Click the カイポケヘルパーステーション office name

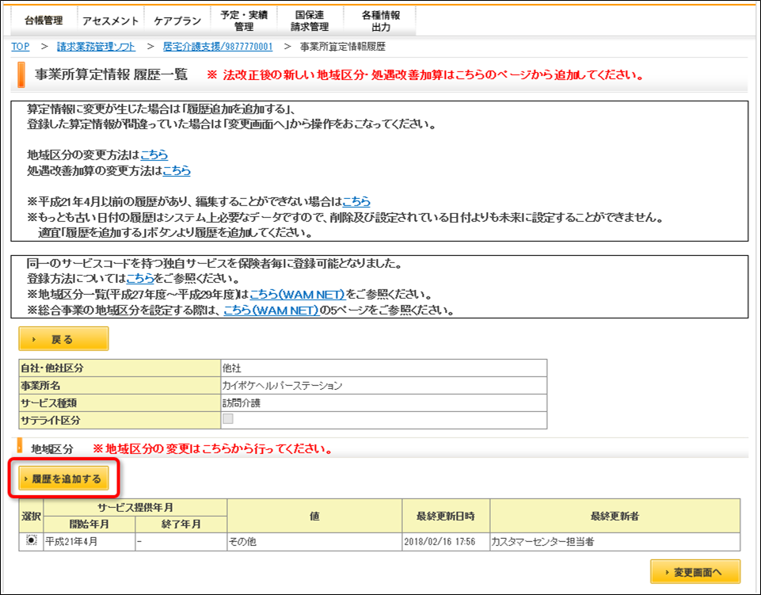coord(282,386)
